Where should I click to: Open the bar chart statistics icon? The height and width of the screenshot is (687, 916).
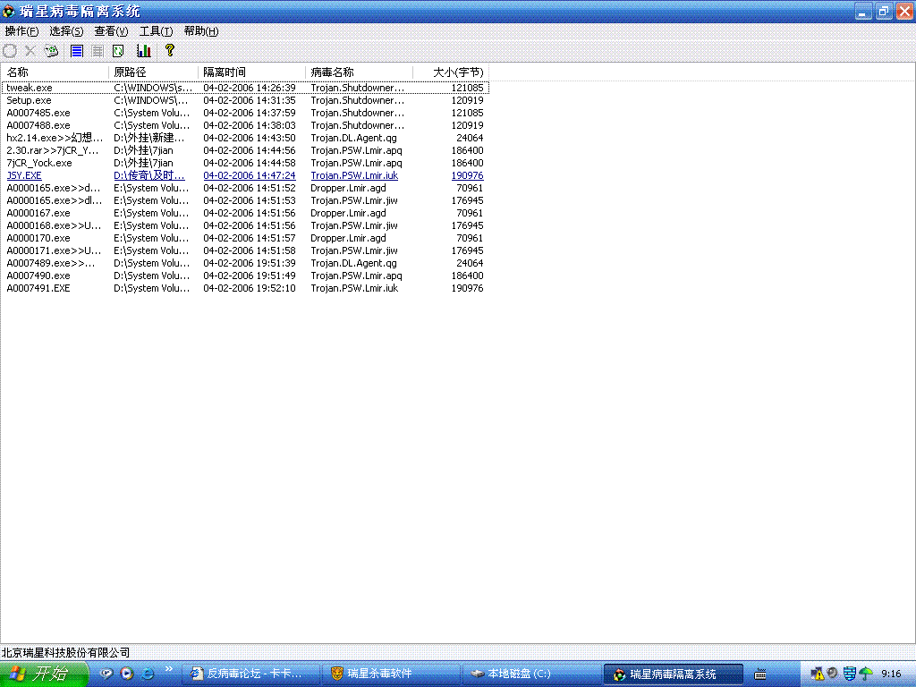pyautogui.click(x=144, y=51)
